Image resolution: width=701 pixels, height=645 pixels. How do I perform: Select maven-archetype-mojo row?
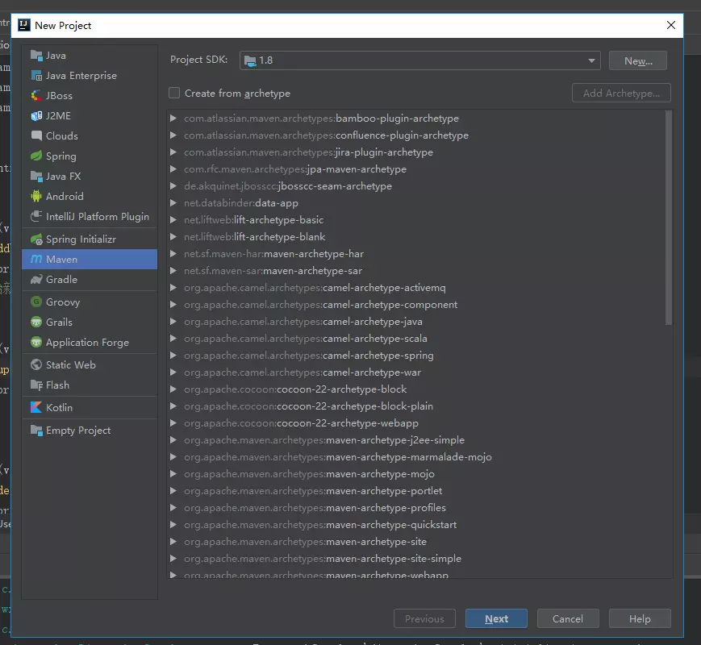417,474
